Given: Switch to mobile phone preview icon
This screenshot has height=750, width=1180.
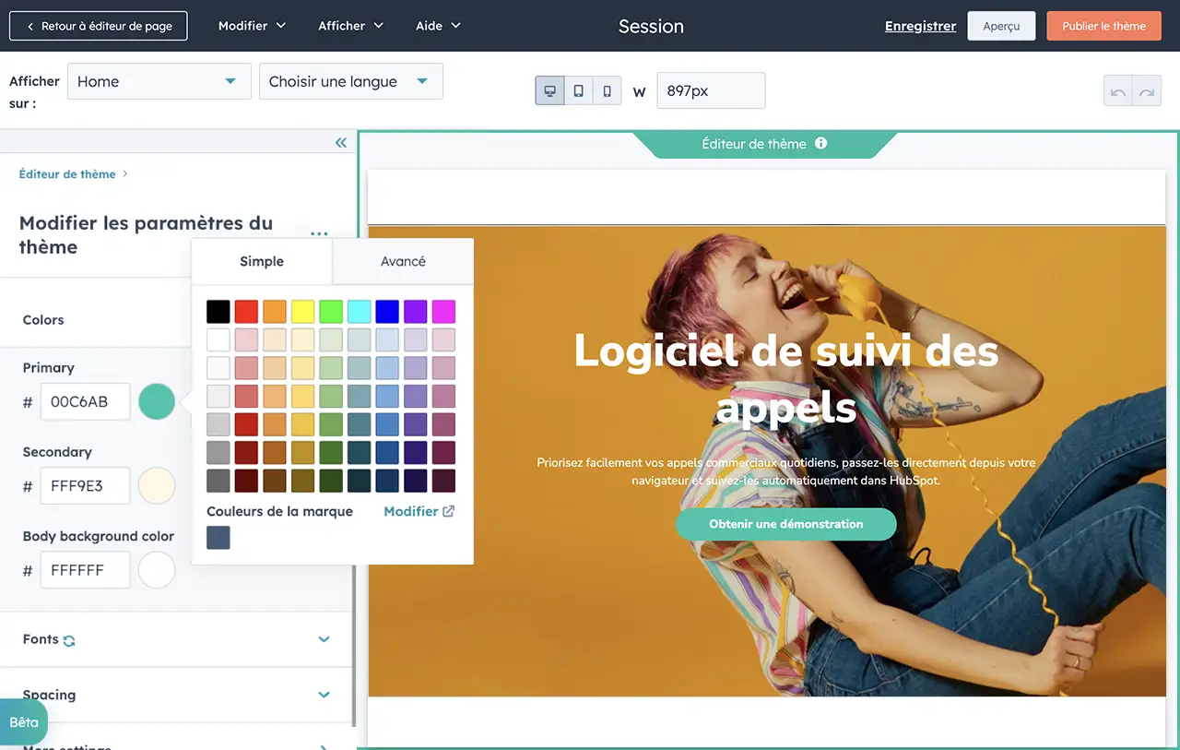Looking at the screenshot, I should 607,90.
